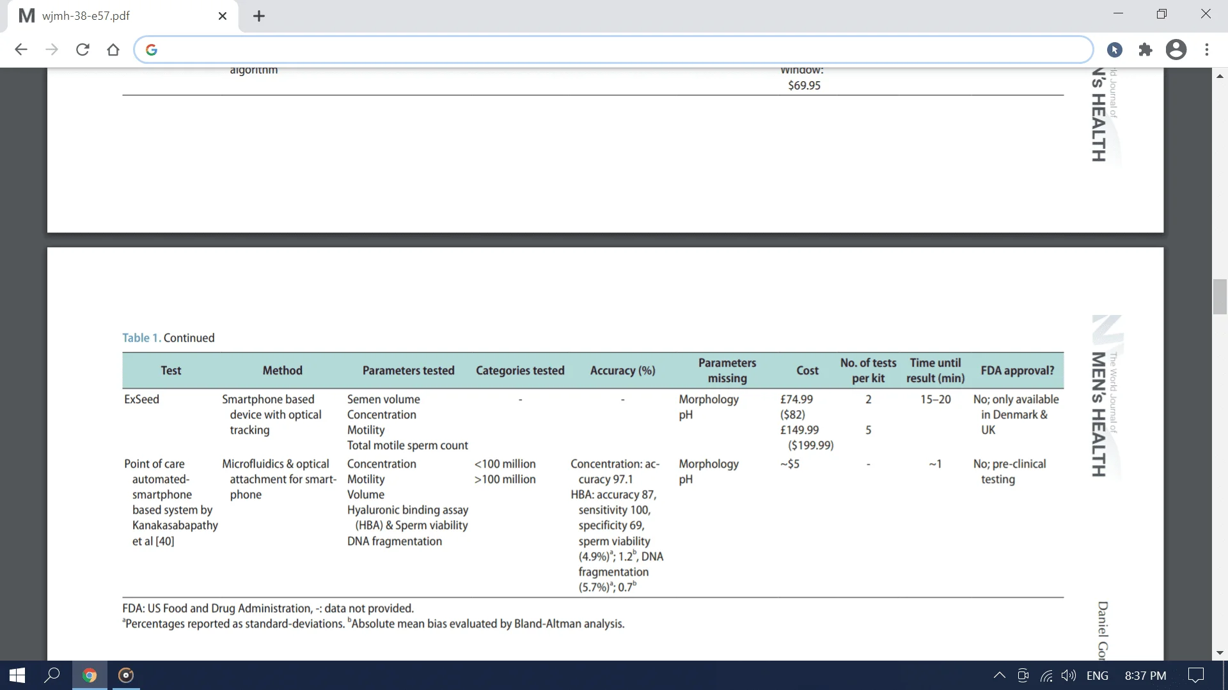Click the device tray icon next to Wi-Fi
Viewport: 1228px width, 690px height.
[x=1023, y=675]
